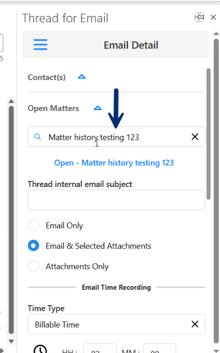This screenshot has height=353, width=220.
Task: Click the clock icon for time recording
Action: [40, 349]
